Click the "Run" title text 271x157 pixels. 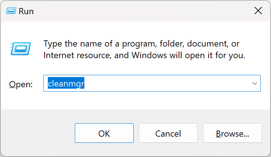(27, 11)
